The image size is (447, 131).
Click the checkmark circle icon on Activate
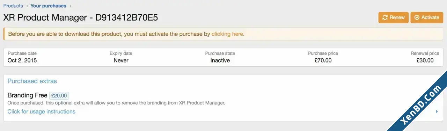tap(417, 17)
